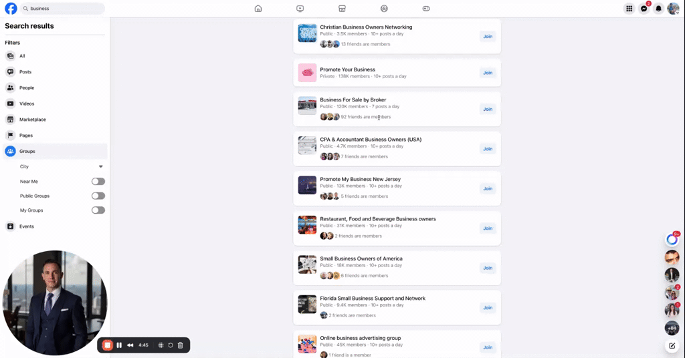
Task: Restart the recording with circular arrow icon
Action: (171, 345)
